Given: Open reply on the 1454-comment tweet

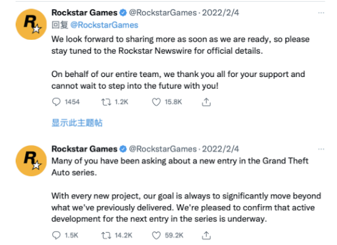Looking at the screenshot, I should point(56,102).
